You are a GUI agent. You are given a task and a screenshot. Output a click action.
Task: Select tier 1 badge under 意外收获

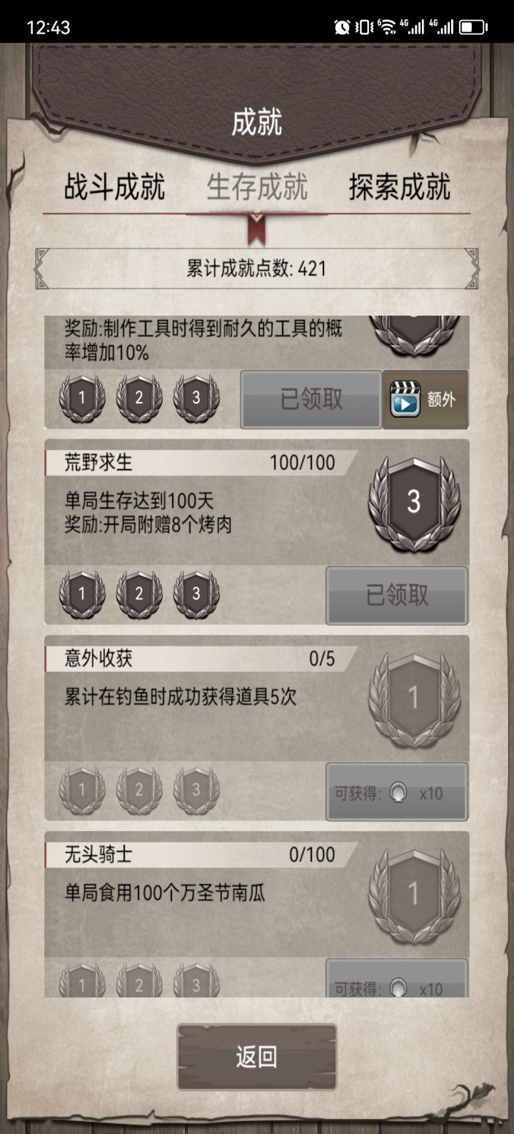click(x=82, y=791)
